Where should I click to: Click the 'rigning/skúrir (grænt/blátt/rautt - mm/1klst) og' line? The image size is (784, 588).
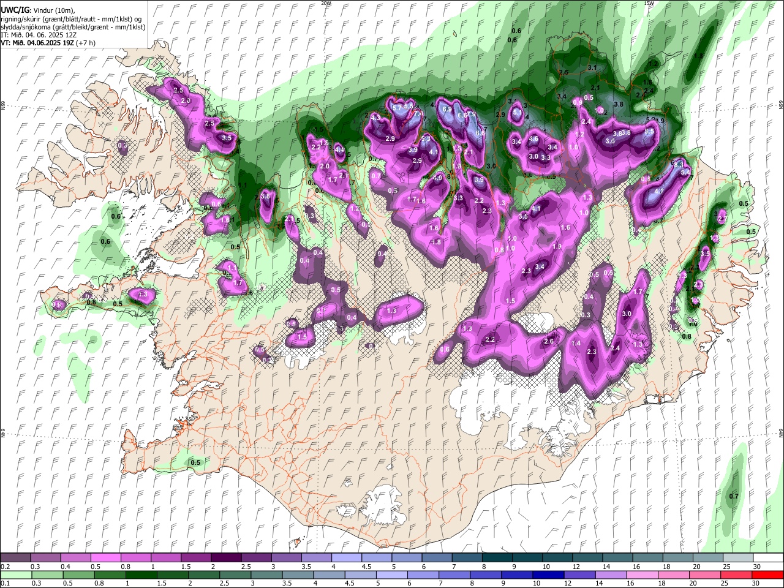click(x=70, y=19)
